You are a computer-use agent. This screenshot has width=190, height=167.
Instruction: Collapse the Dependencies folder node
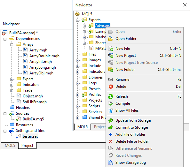(x=5, y=39)
